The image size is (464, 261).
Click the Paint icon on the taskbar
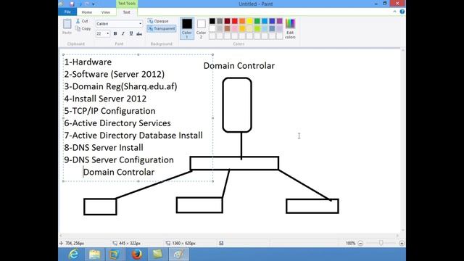(179, 254)
